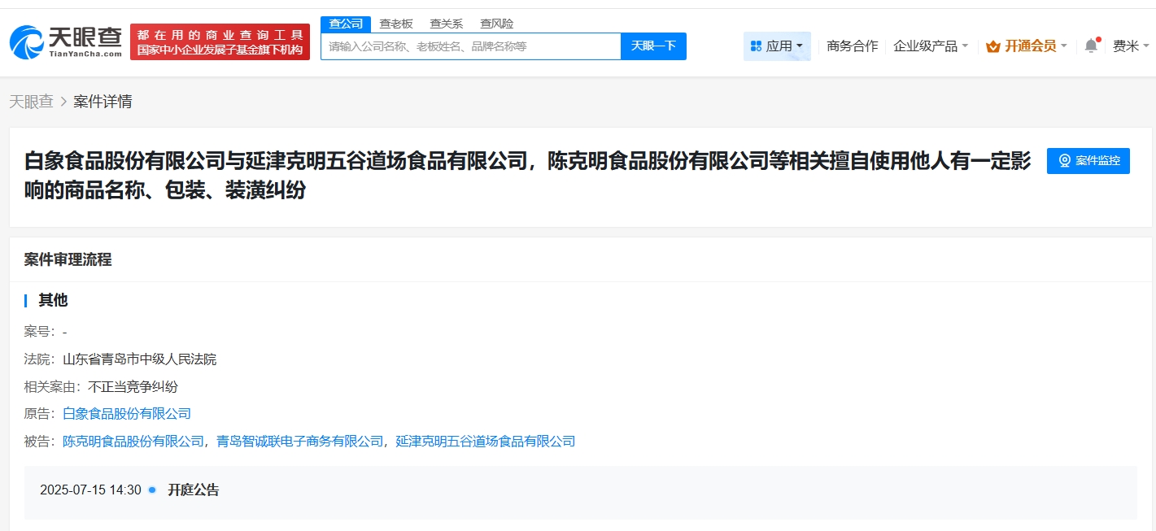
Task: Click 不正当竞争纠纷 case cause text
Action: pyautogui.click(x=133, y=387)
